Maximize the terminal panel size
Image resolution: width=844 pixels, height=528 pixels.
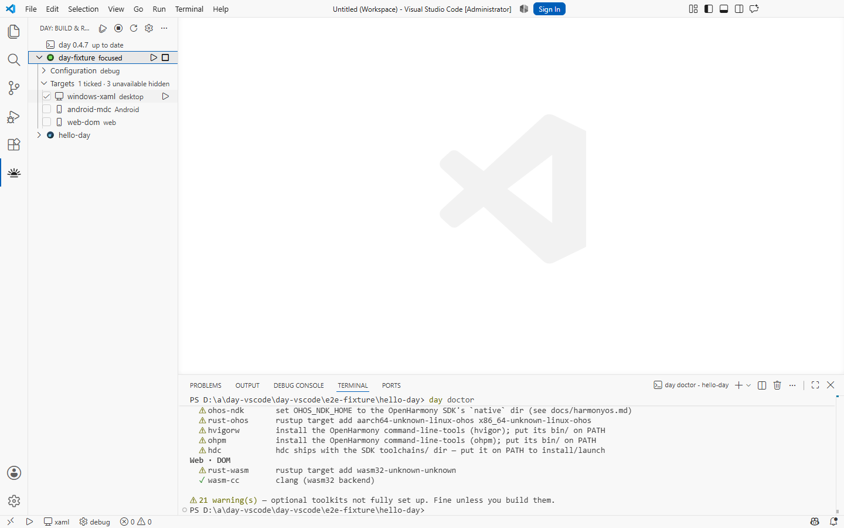point(815,385)
